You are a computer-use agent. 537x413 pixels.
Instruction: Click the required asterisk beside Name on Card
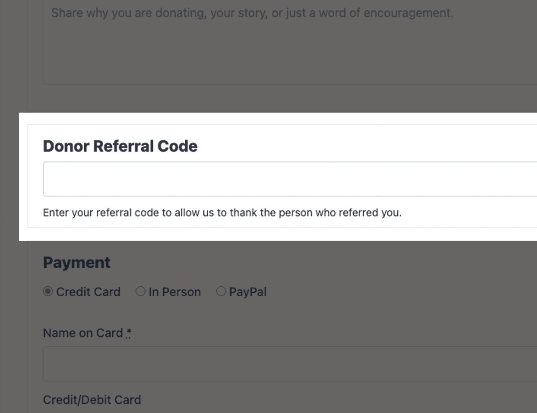coord(128,333)
